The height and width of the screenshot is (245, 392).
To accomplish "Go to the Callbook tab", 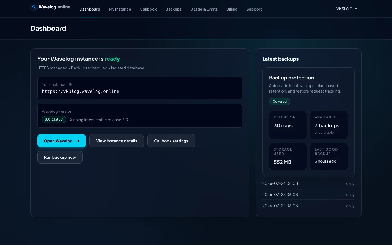I will pos(148,9).
